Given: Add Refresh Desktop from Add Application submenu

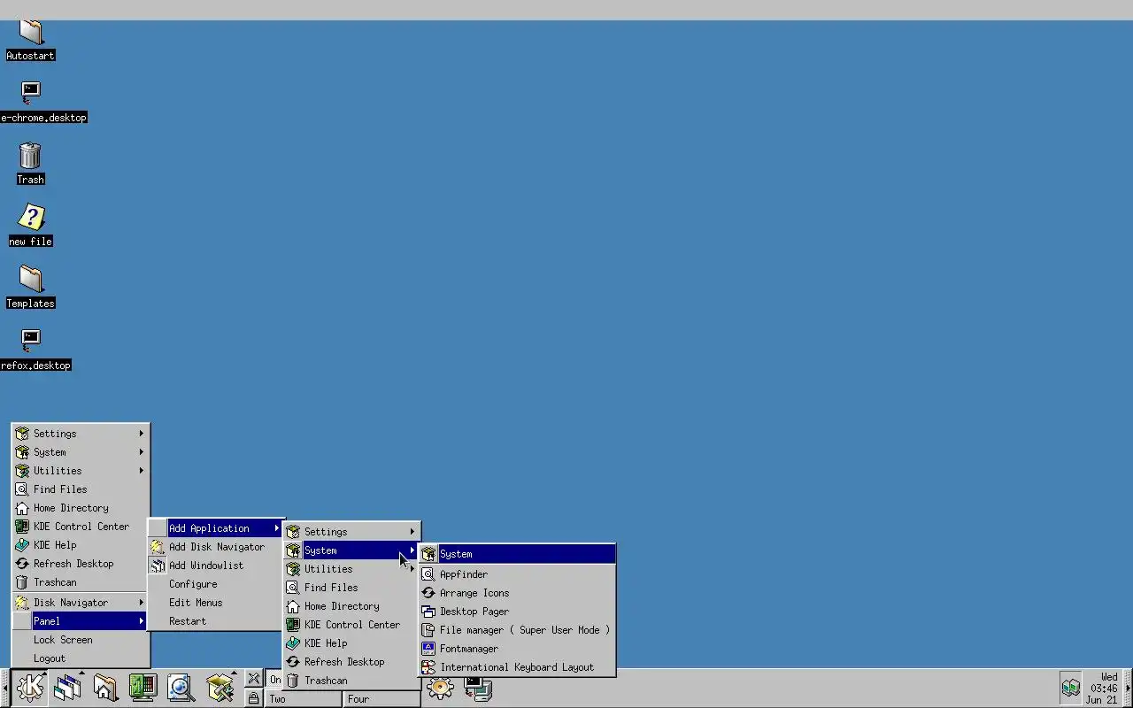Looking at the screenshot, I should 351,662.
